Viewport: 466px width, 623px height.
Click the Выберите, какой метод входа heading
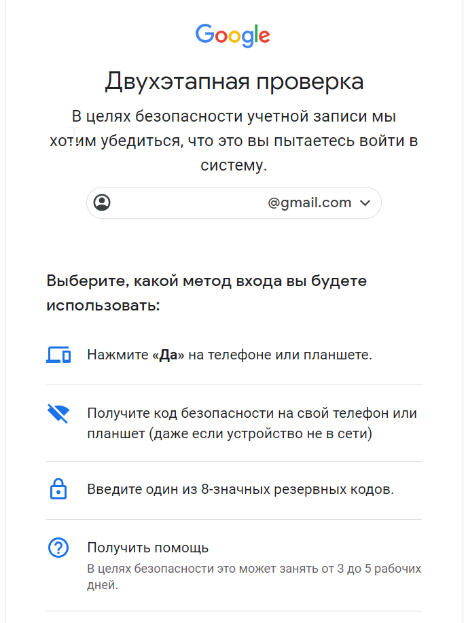point(207,293)
